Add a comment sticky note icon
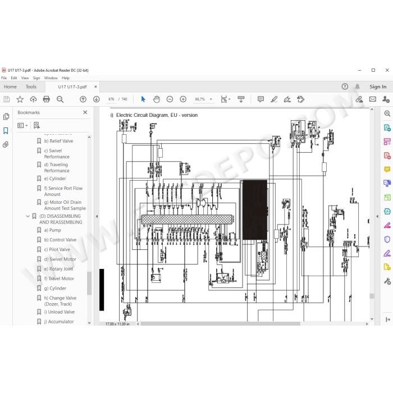The width and height of the screenshot is (393, 393). click(261, 99)
